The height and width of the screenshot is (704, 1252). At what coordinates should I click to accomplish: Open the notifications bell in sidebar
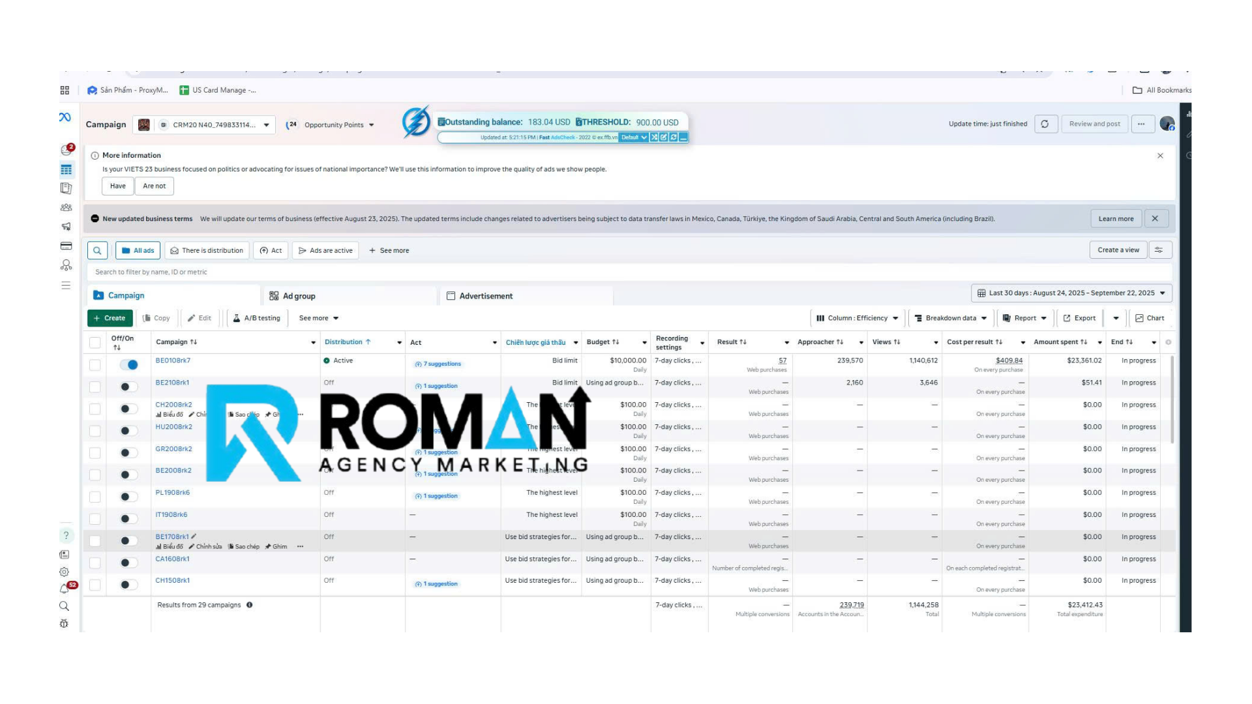[64, 589]
